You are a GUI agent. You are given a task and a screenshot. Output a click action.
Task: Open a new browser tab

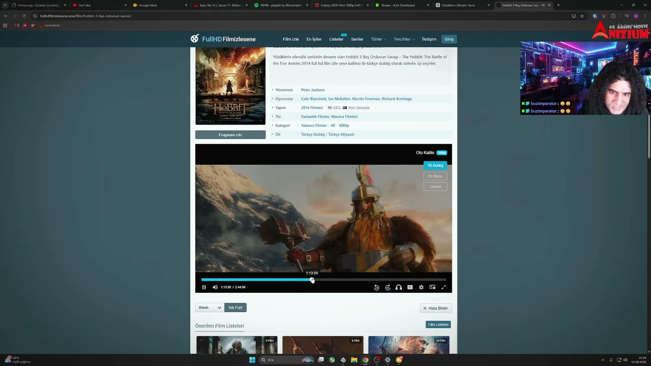558,5
